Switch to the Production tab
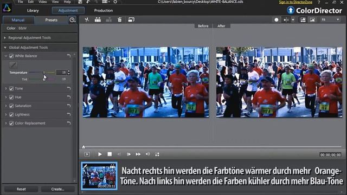 (x=104, y=10)
